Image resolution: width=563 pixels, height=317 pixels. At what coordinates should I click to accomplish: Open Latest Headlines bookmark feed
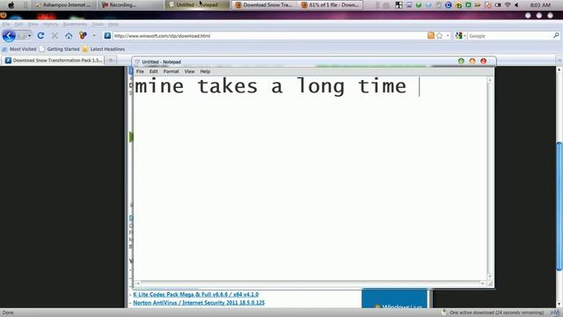coord(104,49)
